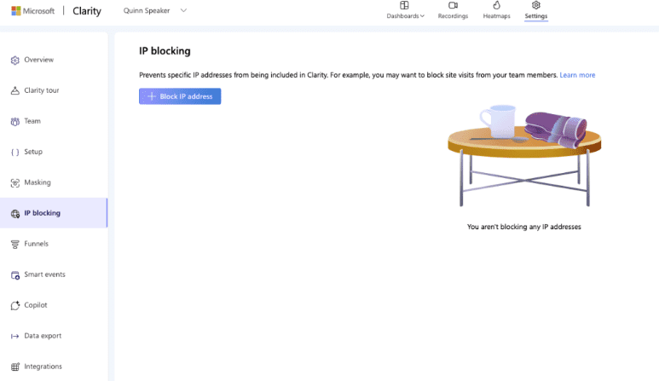
Task: Open the Heatmaps flame icon
Action: 496,6
